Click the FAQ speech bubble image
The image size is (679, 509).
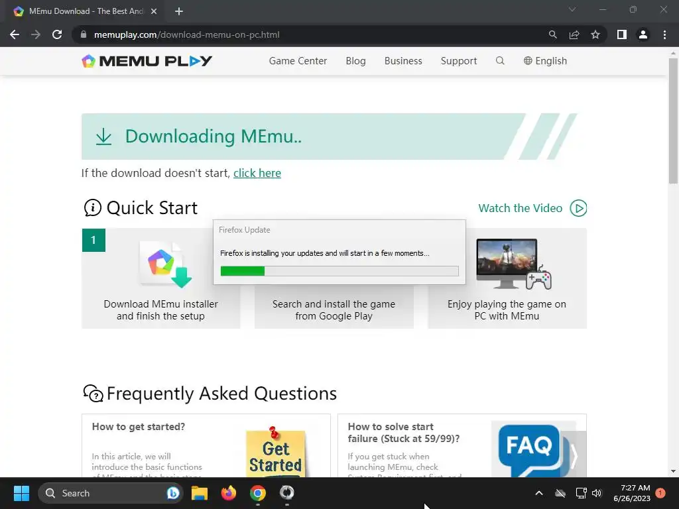pyautogui.click(x=534, y=449)
